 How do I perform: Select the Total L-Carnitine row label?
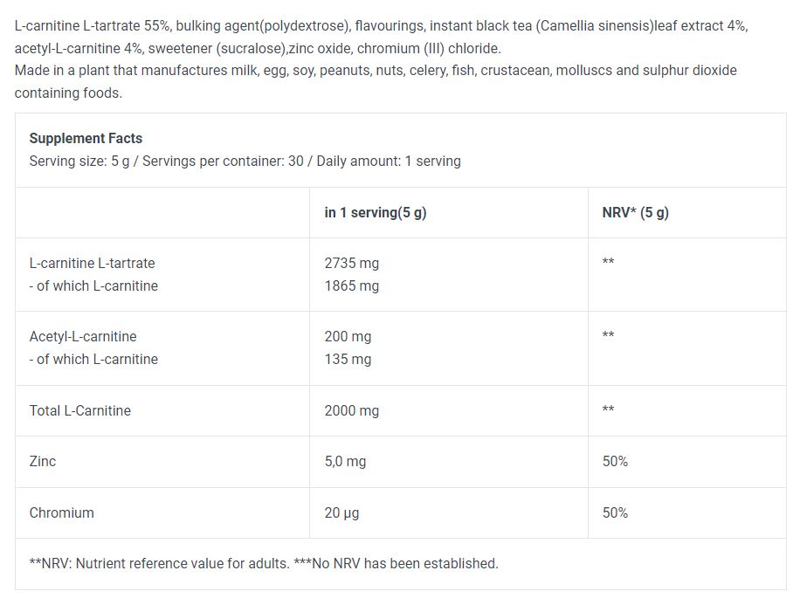pyautogui.click(x=80, y=410)
